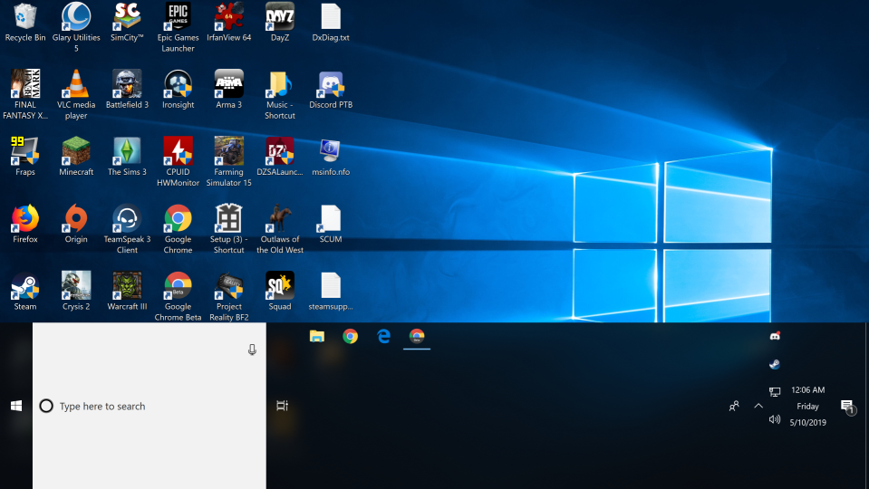
Task: Open Steam tray icon
Action: coord(775,364)
